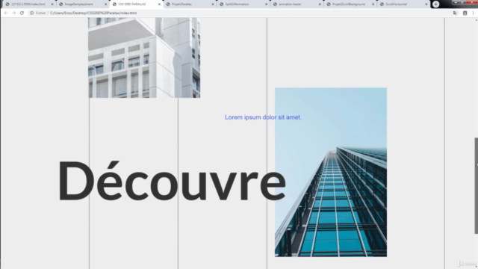The width and height of the screenshot is (478, 269).
Task: Open Chrome three-dot menu
Action: coord(473,13)
